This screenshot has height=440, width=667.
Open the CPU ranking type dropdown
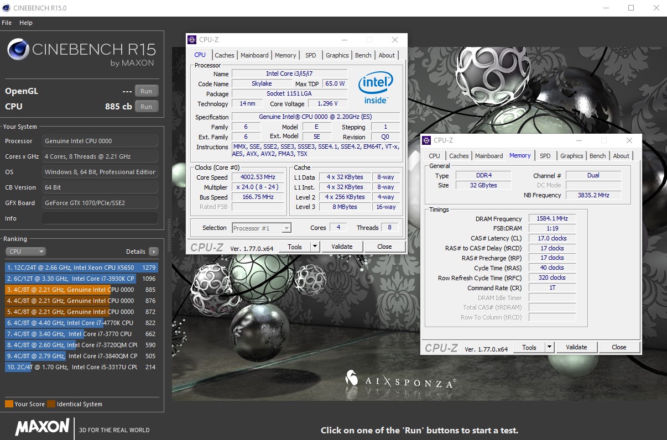tap(25, 252)
